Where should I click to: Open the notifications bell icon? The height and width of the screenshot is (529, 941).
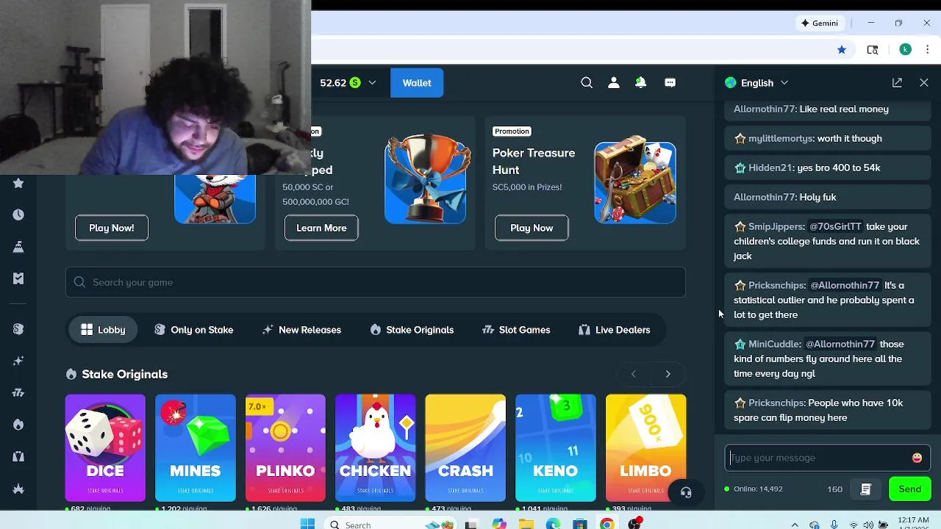(x=641, y=83)
